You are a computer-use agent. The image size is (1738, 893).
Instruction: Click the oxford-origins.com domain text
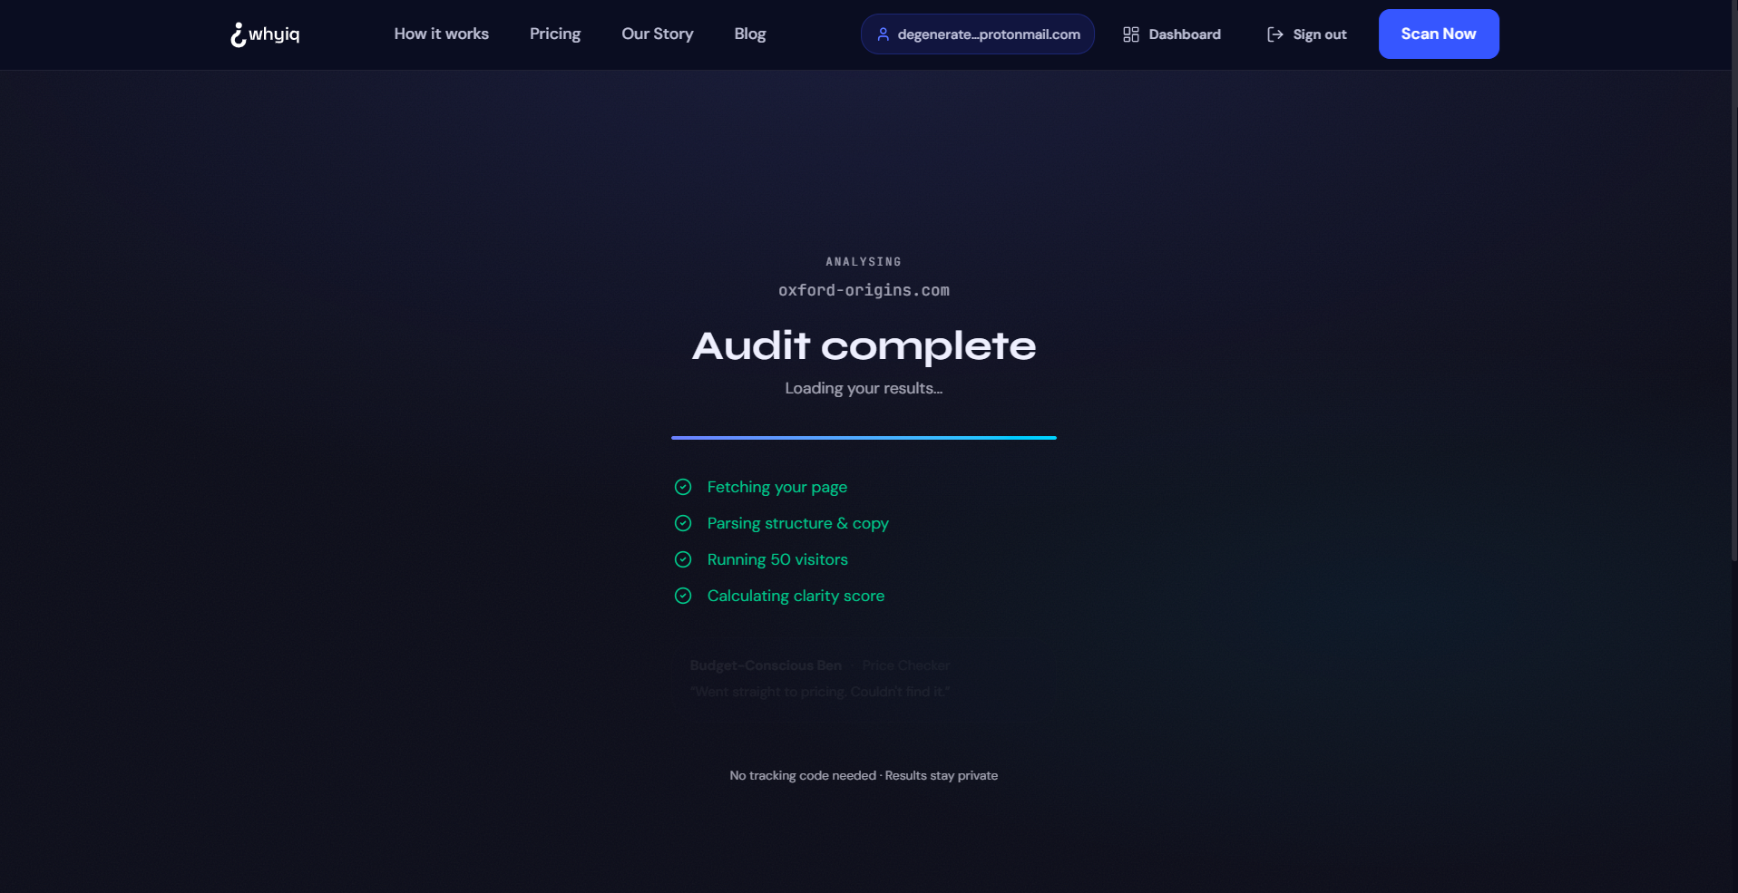coord(864,290)
